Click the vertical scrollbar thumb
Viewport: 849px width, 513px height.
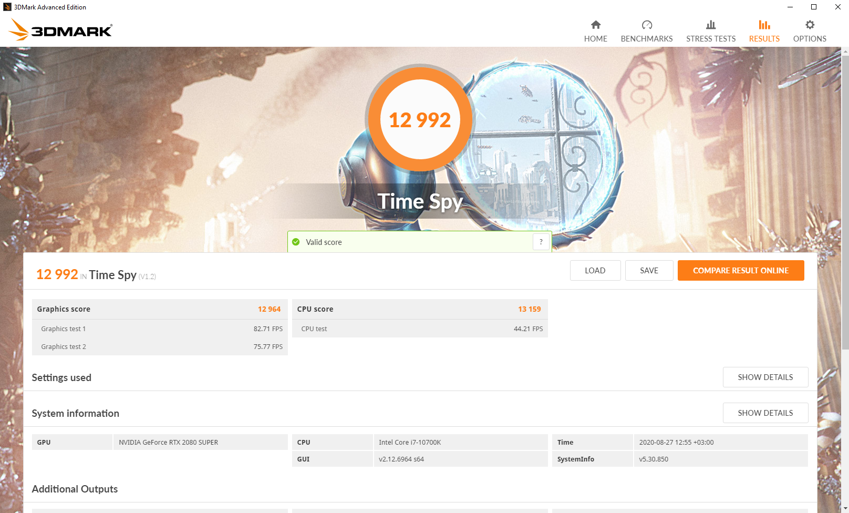tap(845, 202)
